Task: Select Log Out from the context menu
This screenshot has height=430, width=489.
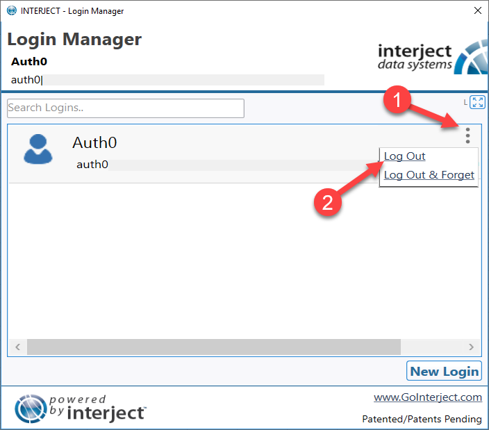Action: pyautogui.click(x=404, y=156)
